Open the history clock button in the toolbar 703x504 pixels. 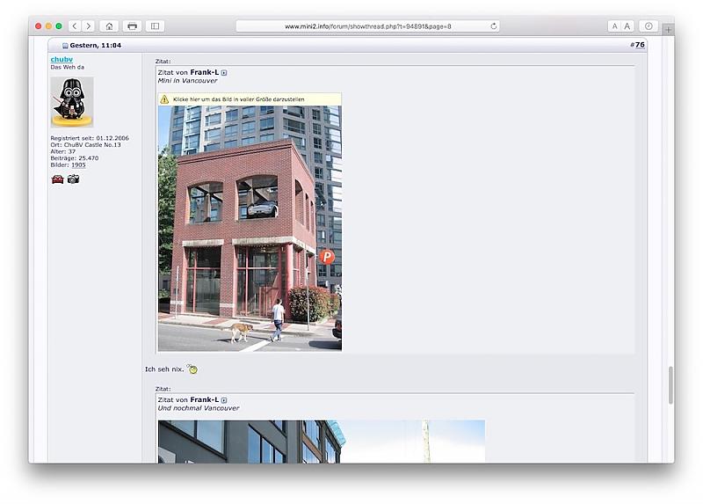649,26
